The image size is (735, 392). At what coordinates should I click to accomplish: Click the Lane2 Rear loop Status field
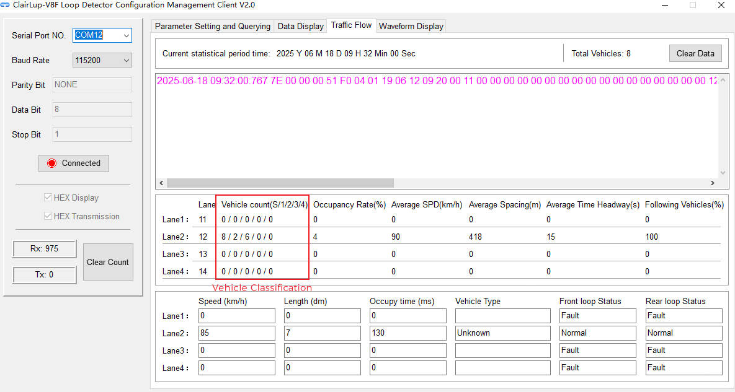pyautogui.click(x=684, y=333)
